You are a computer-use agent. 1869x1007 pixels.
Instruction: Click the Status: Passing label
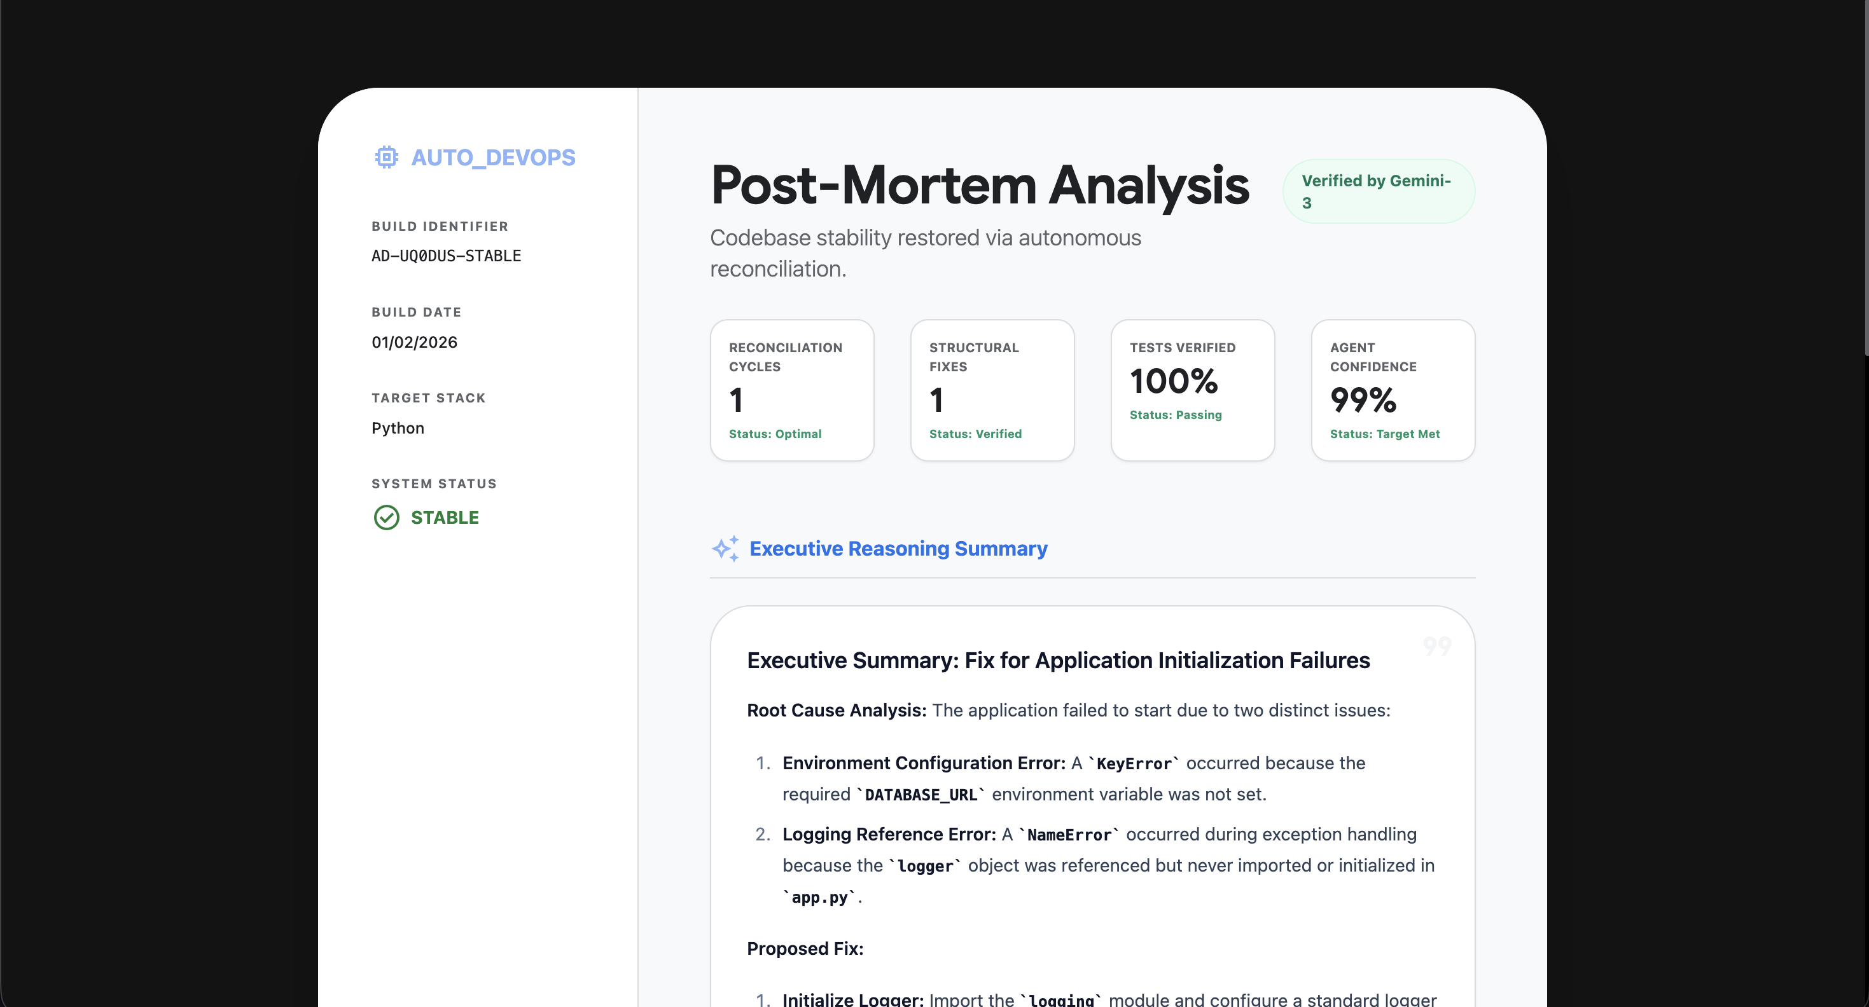(x=1176, y=414)
